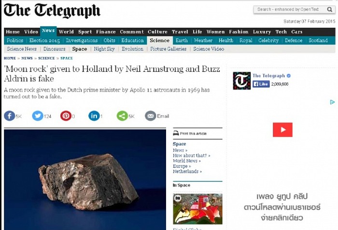Share article via Facebook icon
338x230 pixels.
(x=10, y=116)
